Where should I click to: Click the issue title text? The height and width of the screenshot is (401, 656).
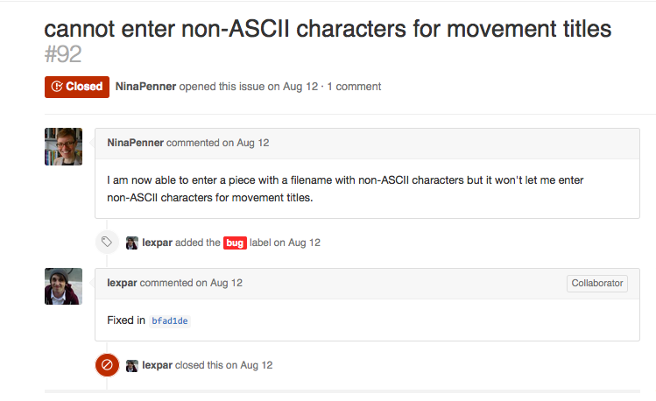[328, 29]
